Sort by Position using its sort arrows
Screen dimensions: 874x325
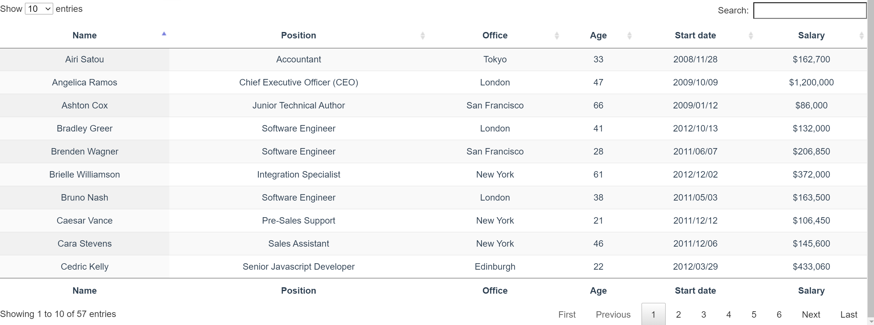[422, 36]
